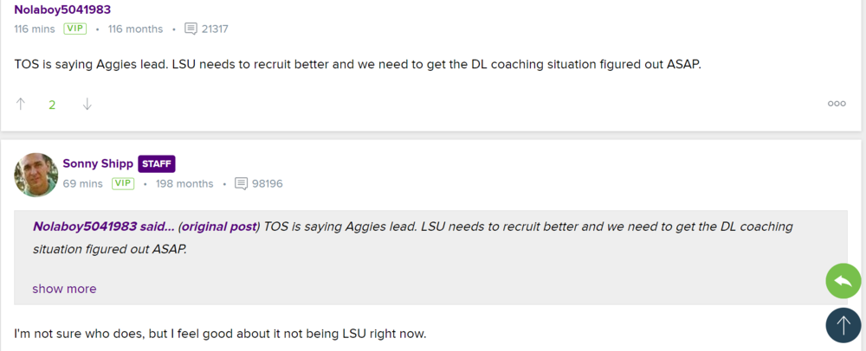Click the original post link in the quote

218,227
